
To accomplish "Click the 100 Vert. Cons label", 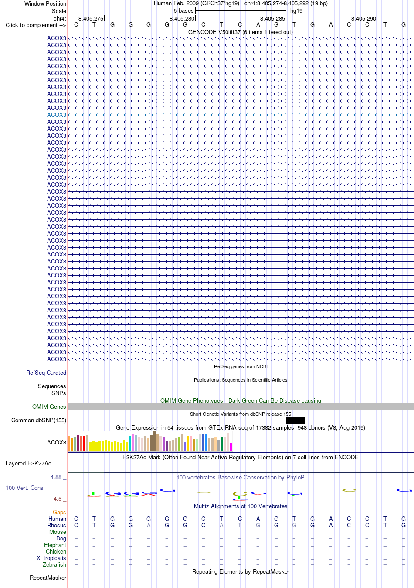I will pyautogui.click(x=24, y=488).
